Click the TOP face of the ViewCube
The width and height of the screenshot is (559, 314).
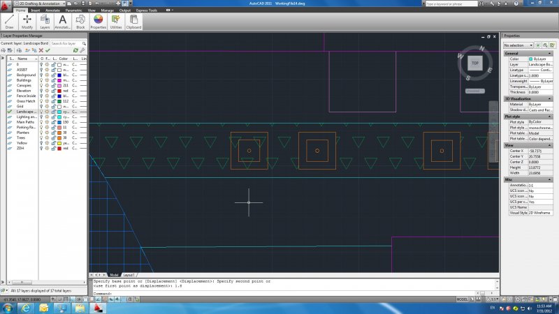click(x=475, y=63)
